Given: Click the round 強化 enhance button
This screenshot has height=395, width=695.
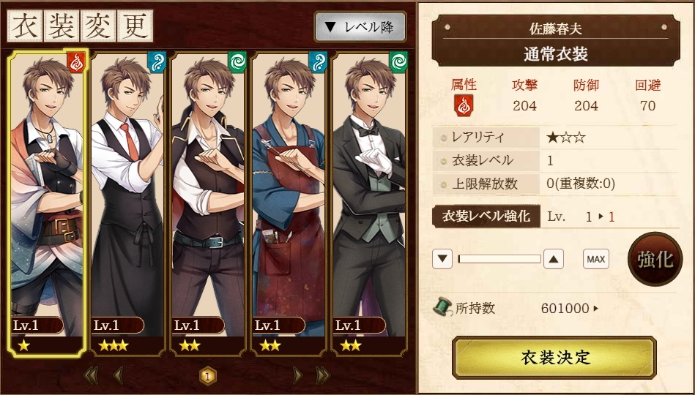Looking at the screenshot, I should point(655,259).
